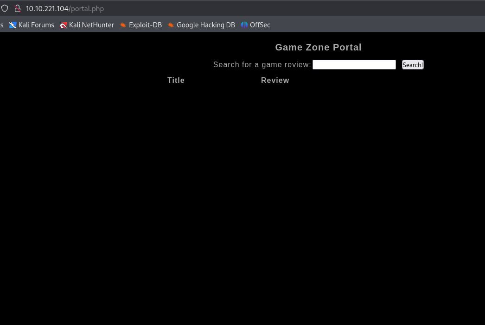This screenshot has height=325, width=485.
Task: Click the Game Zone Portal heading
Action: (318, 47)
